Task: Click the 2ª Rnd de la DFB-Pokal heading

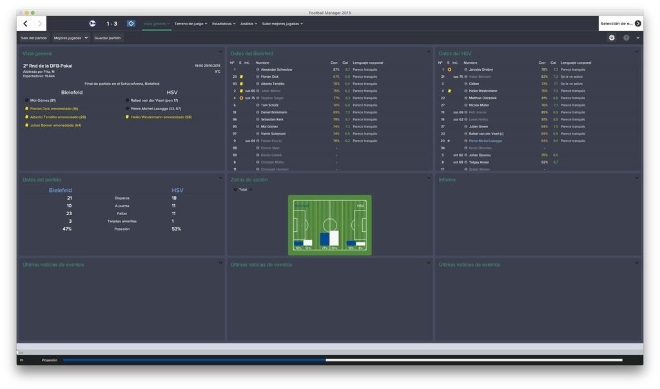Action: [x=48, y=66]
